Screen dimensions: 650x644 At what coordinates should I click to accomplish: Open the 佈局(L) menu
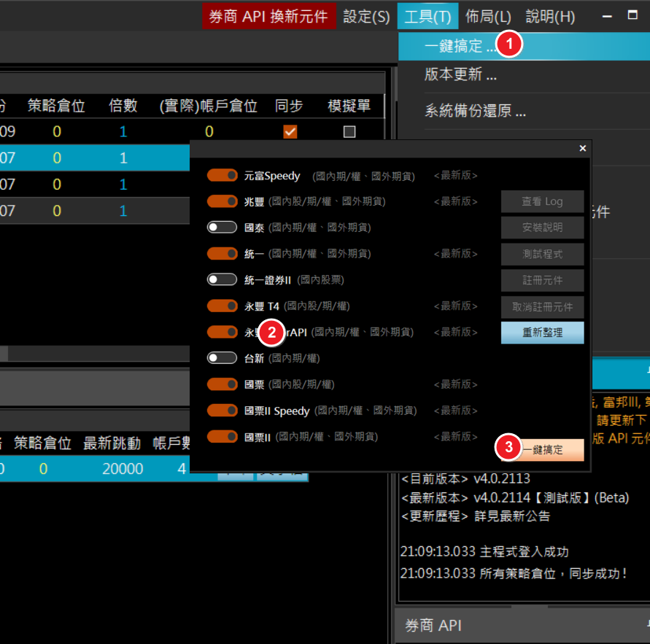488,17
